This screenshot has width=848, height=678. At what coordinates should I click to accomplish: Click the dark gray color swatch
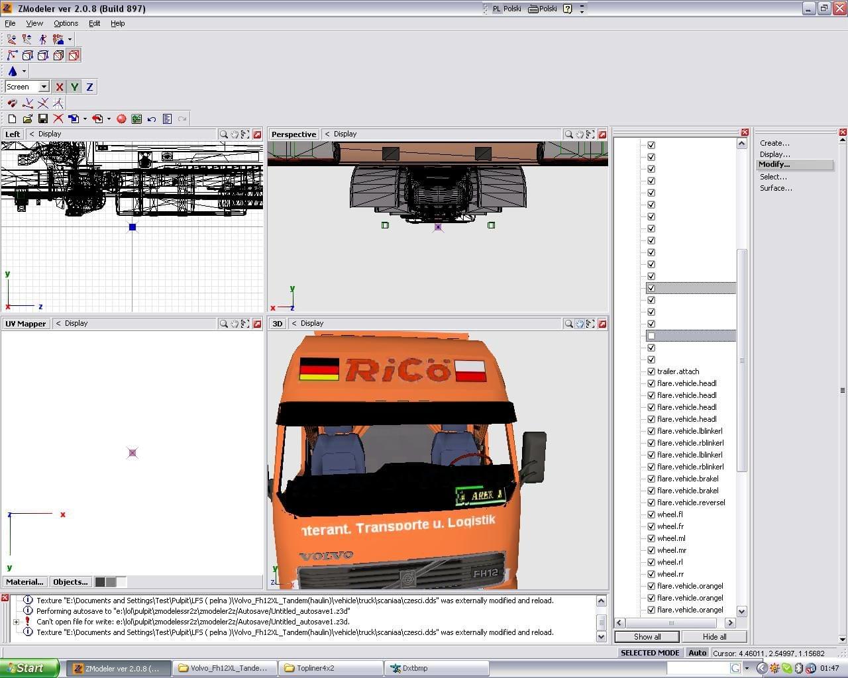point(100,582)
